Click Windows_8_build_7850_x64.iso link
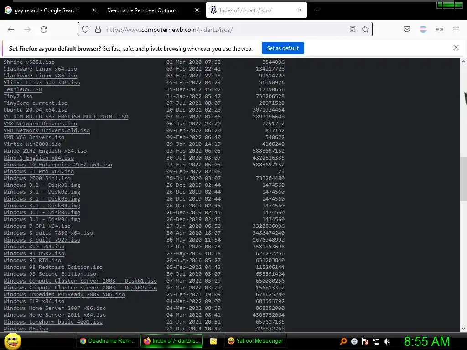Viewport: 467px width, 350px height. point(48,233)
